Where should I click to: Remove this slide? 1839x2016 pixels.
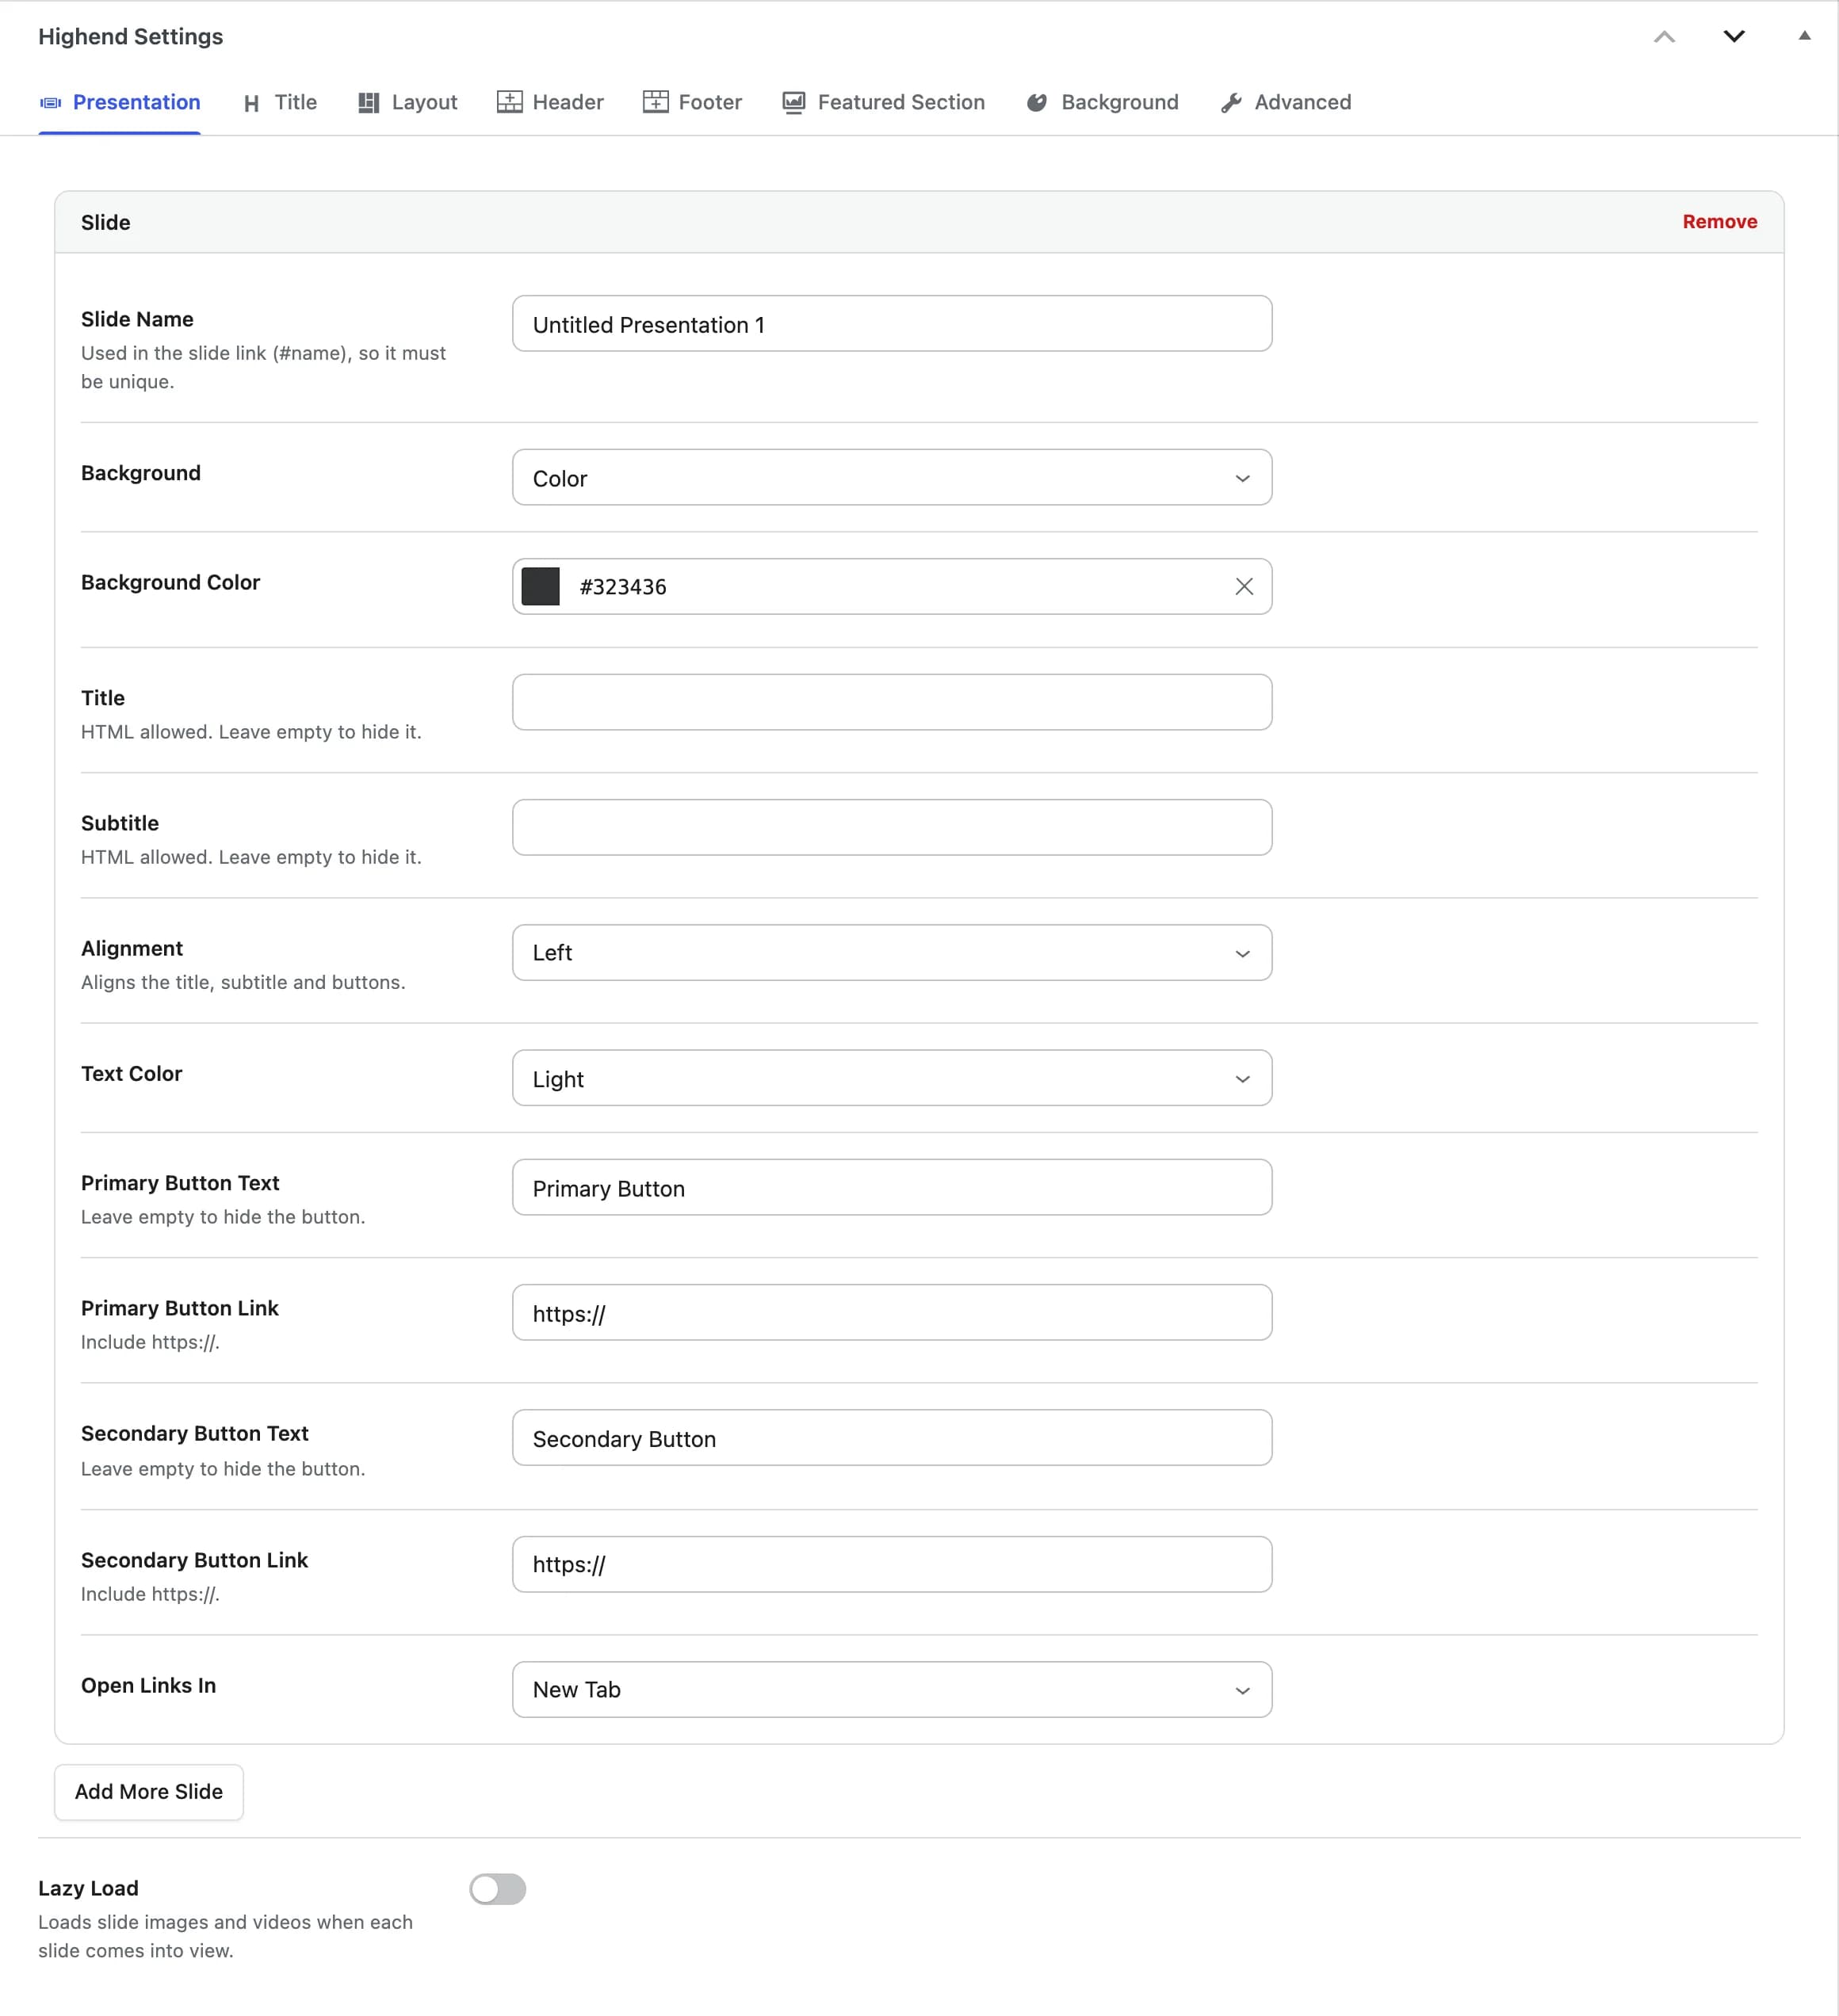click(x=1719, y=222)
